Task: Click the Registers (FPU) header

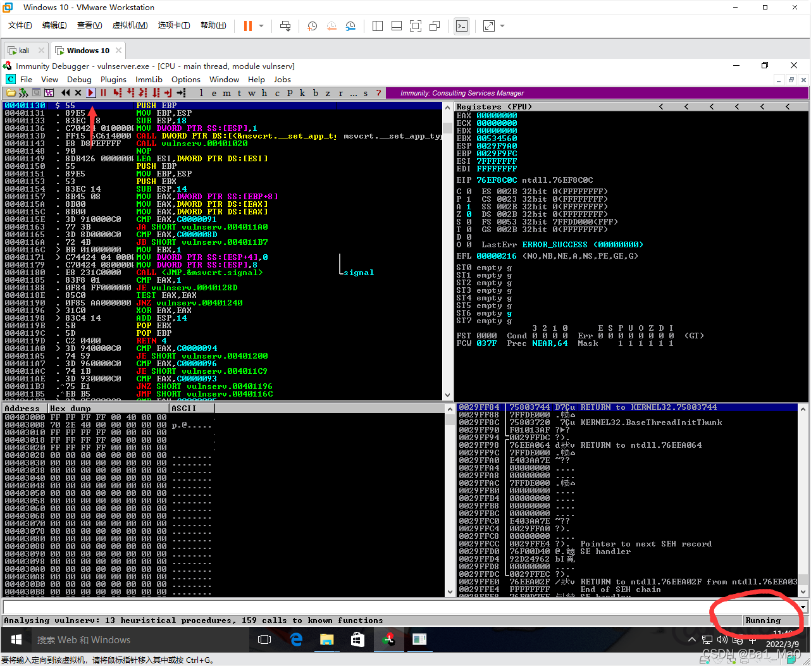Action: 494,107
